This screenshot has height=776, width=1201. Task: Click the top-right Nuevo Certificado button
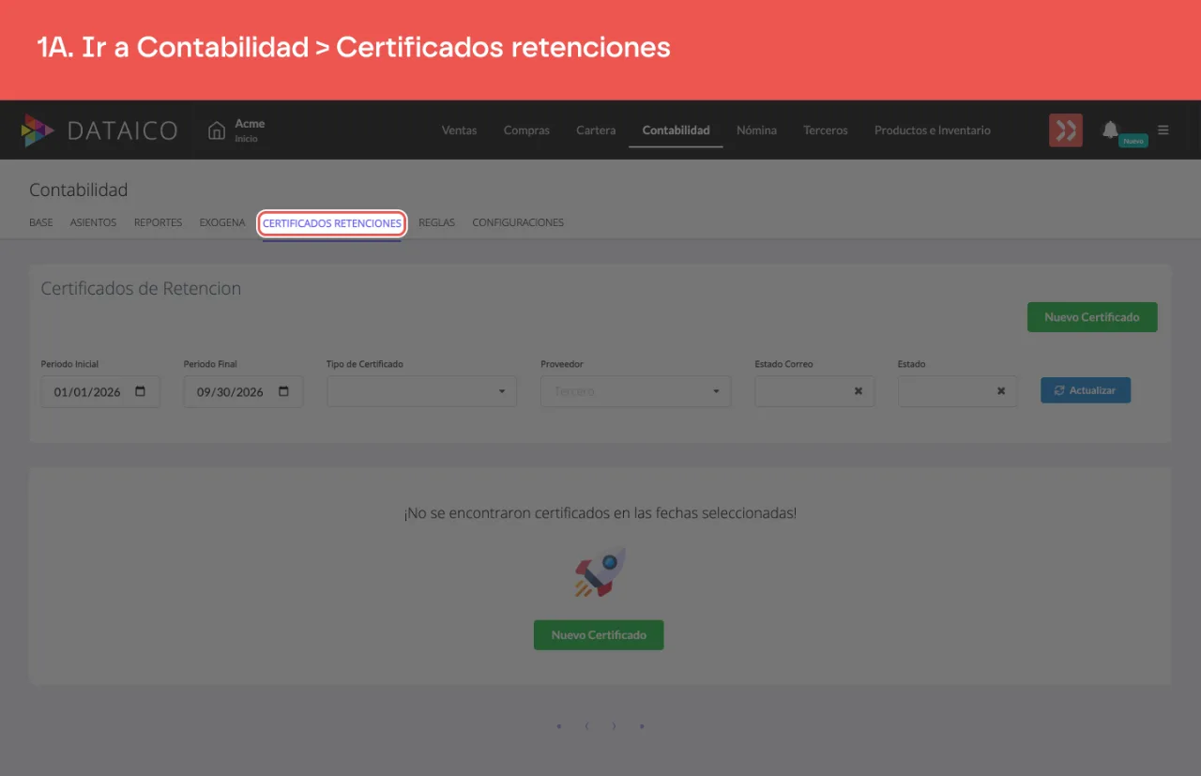[x=1092, y=317]
